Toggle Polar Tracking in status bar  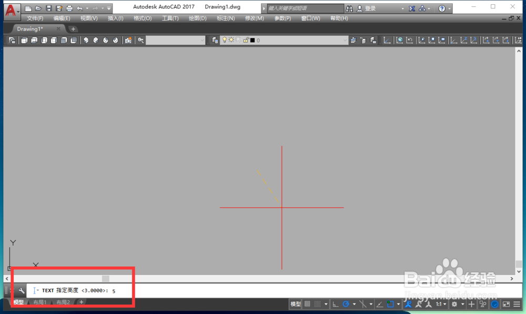click(x=346, y=305)
